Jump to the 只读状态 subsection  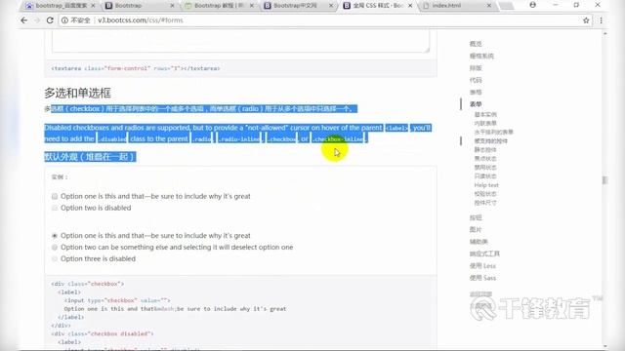tap(485, 175)
